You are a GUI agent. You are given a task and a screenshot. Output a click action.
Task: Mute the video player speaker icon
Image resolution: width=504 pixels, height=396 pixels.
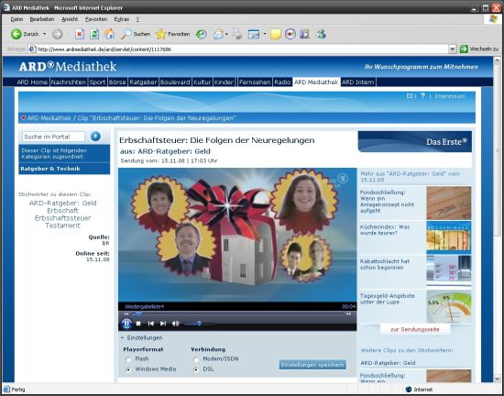(176, 324)
